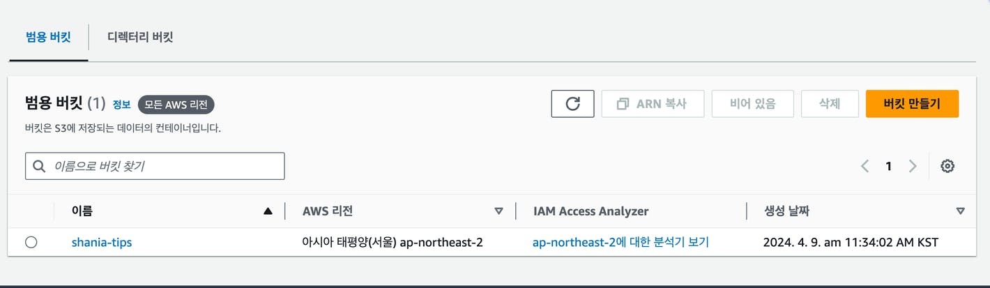Open the shania-tips bucket link
The width and height of the screenshot is (990, 288).
tap(102, 243)
